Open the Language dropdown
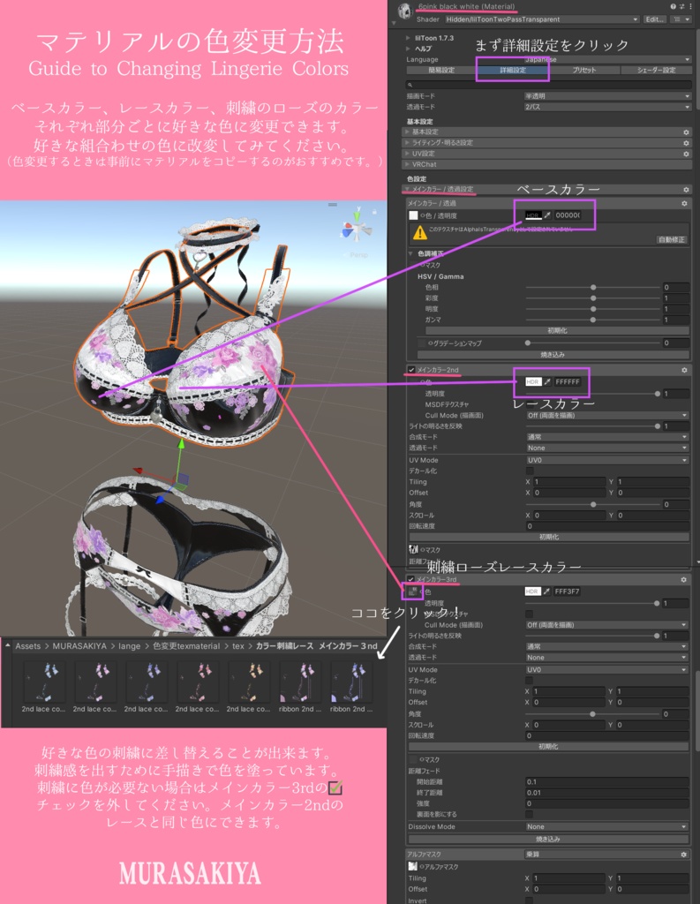Image resolution: width=700 pixels, height=904 pixels. pos(607,59)
